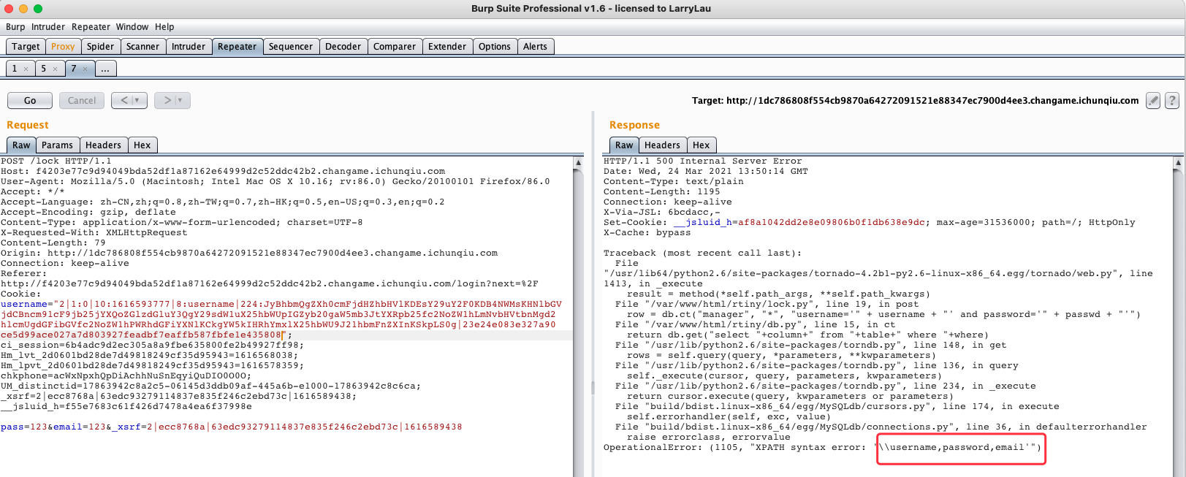Switch to the Sequencer tab
1186x477 pixels.
(291, 46)
